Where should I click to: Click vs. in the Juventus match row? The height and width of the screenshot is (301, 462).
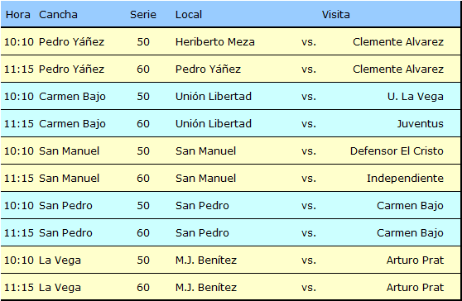click(x=309, y=123)
